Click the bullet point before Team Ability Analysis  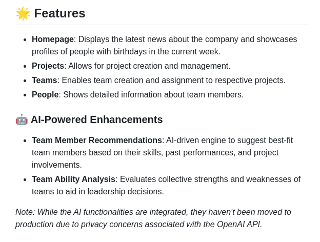click(x=25, y=180)
